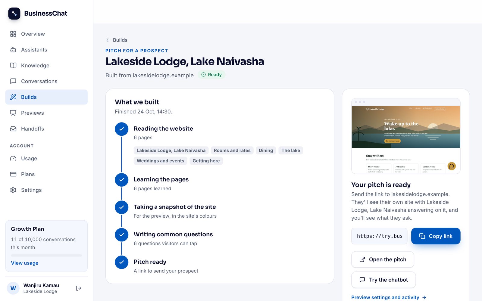The width and height of the screenshot is (482, 301).
Task: Click the Usage gauge icon
Action: 13,158
